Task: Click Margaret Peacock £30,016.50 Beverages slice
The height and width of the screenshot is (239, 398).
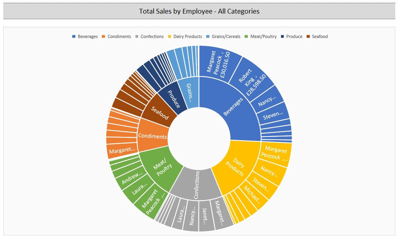Action: [x=219, y=62]
